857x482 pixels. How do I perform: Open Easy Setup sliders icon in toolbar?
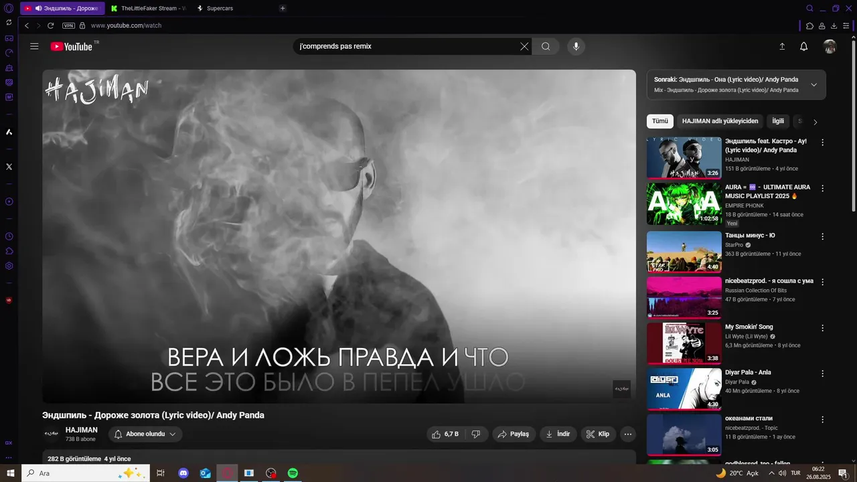pyautogui.click(x=846, y=25)
